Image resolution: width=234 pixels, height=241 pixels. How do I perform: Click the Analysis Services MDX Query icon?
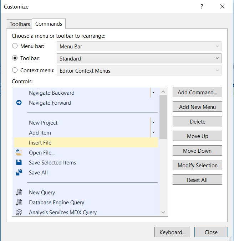click(x=19, y=213)
